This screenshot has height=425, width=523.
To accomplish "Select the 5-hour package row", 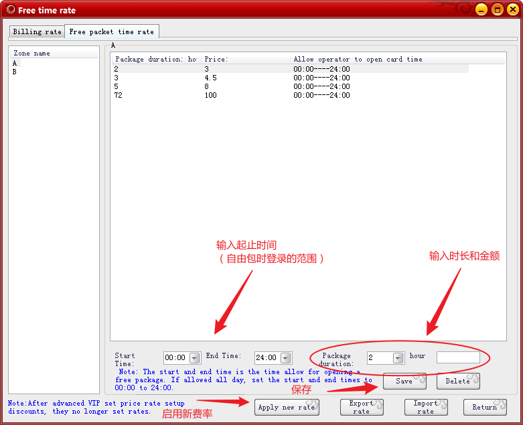I will tap(290, 86).
